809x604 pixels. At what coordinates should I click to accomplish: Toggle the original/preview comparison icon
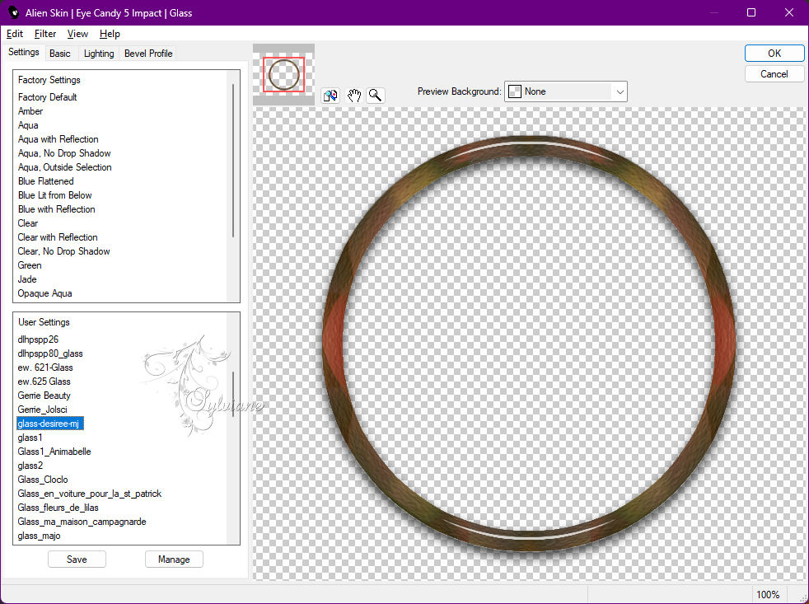(330, 96)
